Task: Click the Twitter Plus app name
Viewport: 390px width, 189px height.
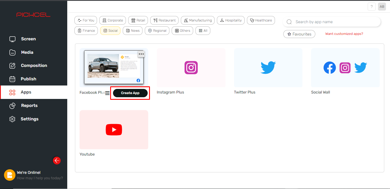Action: [245, 92]
